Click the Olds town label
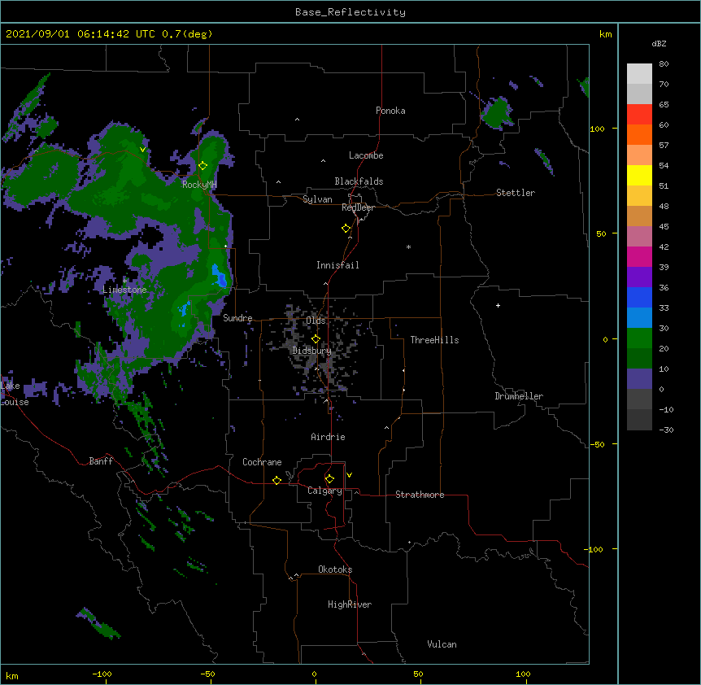 [x=316, y=321]
